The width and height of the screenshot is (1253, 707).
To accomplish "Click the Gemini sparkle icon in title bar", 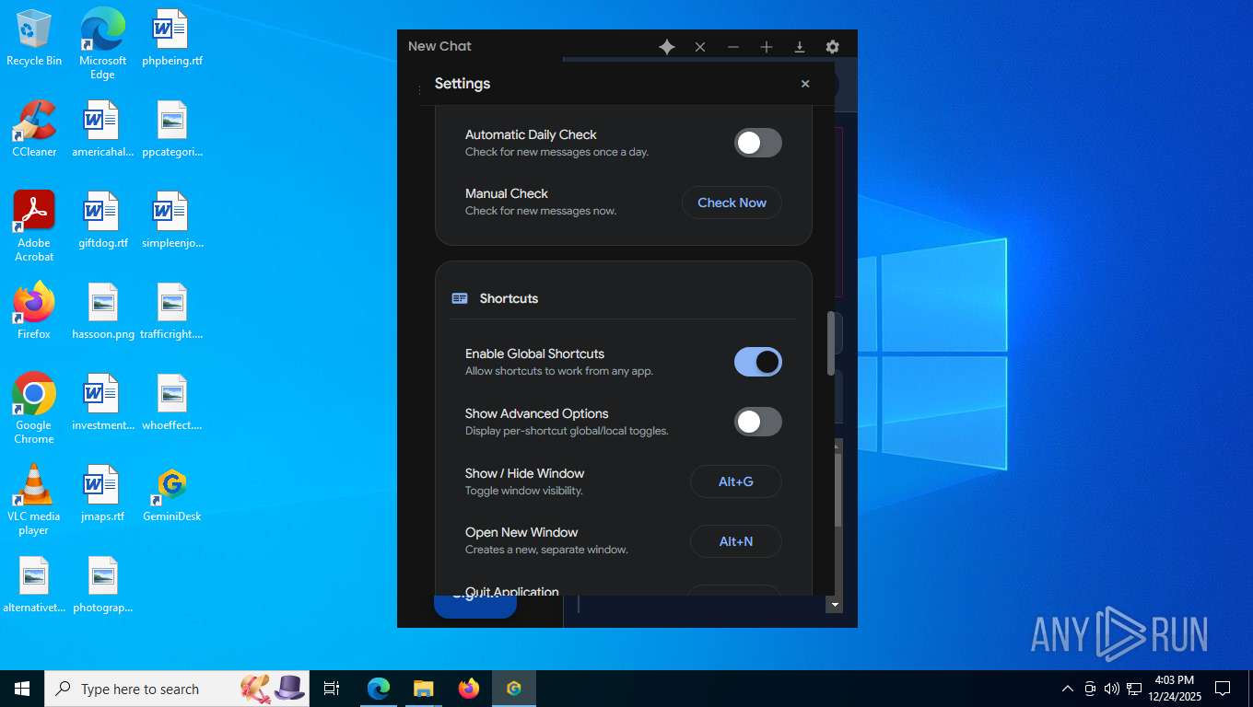I will click(x=667, y=47).
